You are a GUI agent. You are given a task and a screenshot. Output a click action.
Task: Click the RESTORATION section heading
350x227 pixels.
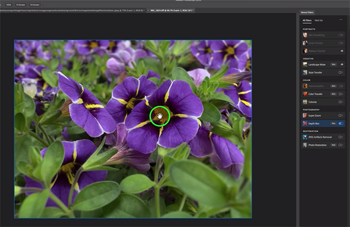[310, 131]
